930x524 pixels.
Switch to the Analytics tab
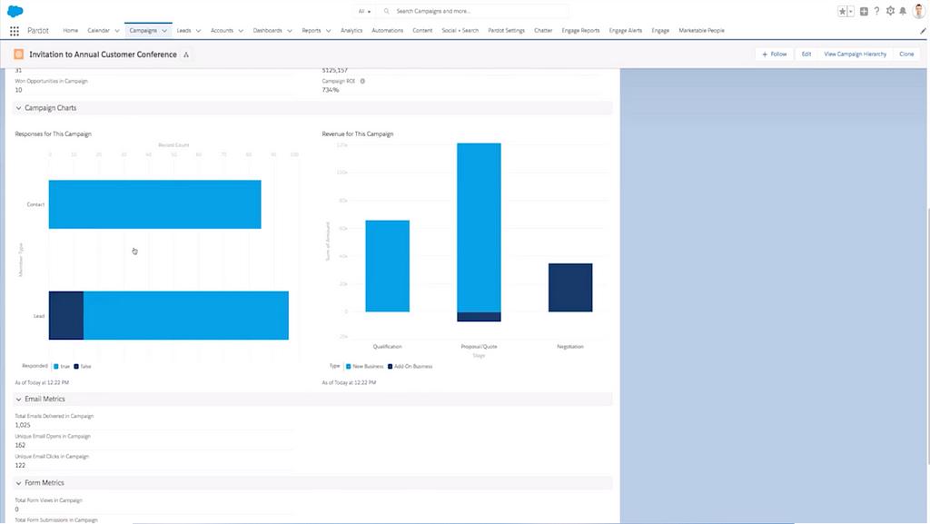pyautogui.click(x=351, y=30)
